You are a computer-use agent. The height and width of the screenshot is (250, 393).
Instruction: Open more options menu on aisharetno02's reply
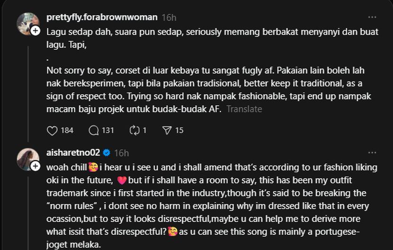(372, 153)
